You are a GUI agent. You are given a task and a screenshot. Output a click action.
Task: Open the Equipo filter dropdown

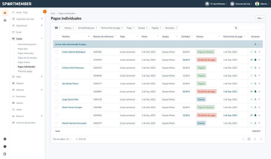point(143,28)
